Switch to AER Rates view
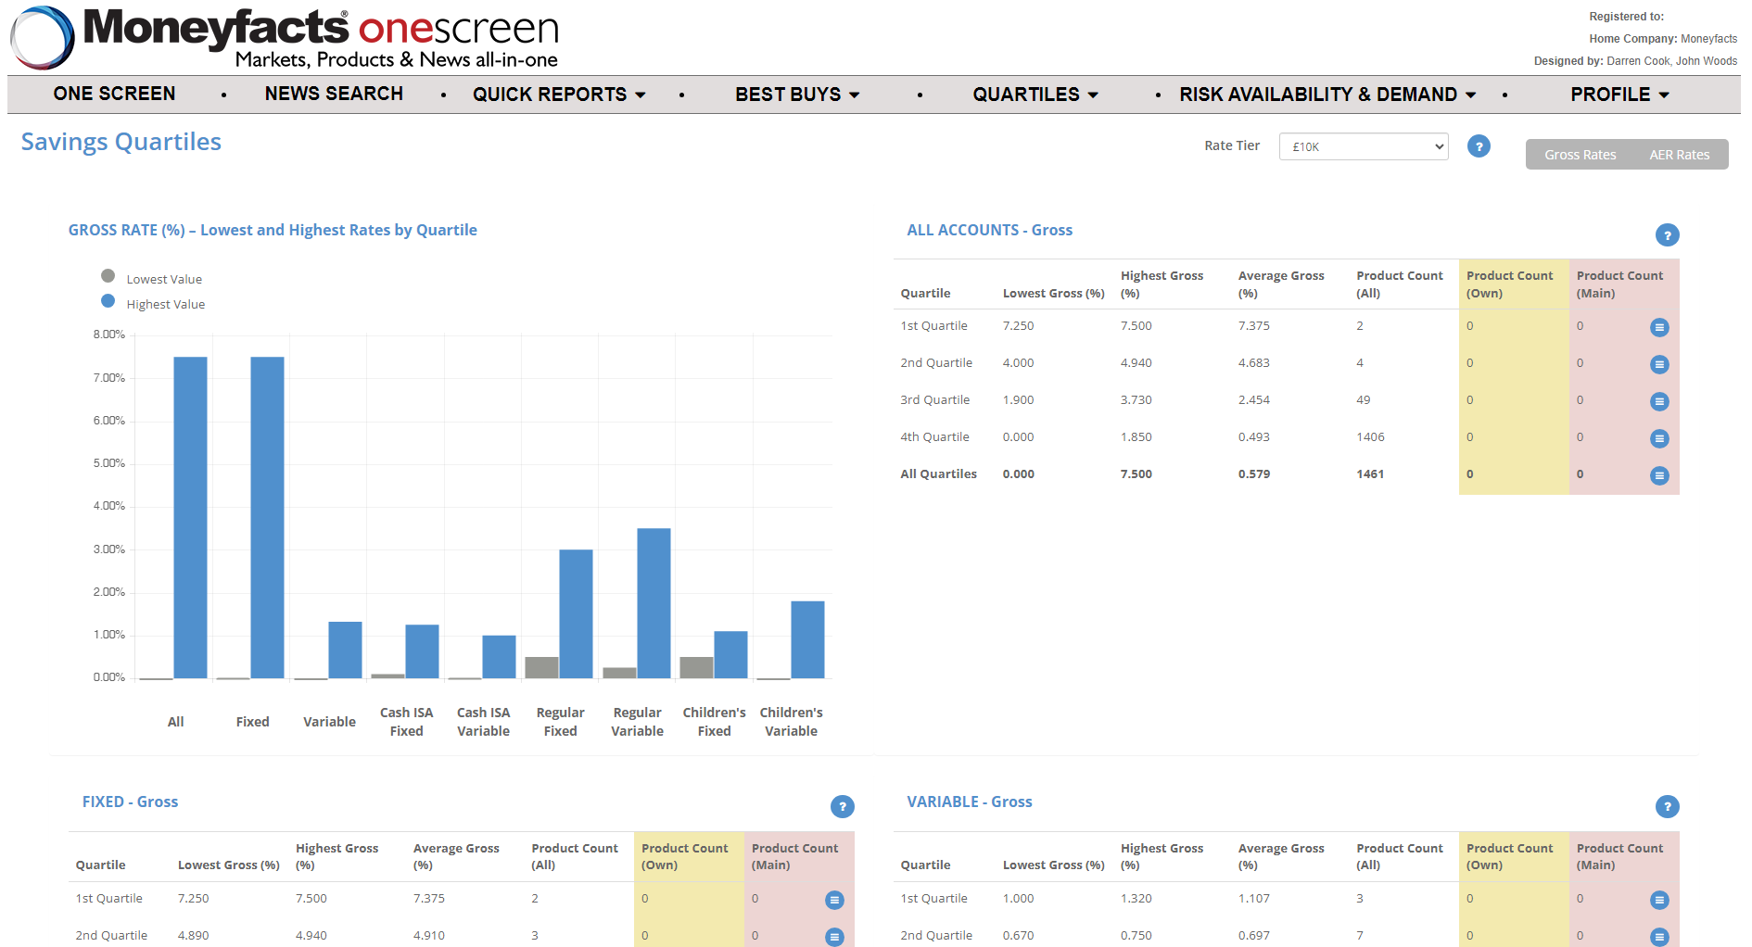The image size is (1752, 947). pos(1681,154)
